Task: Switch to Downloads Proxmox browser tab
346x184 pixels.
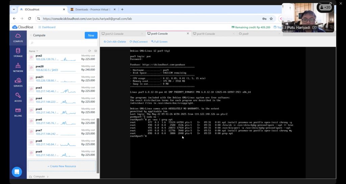Action: [x=93, y=9]
